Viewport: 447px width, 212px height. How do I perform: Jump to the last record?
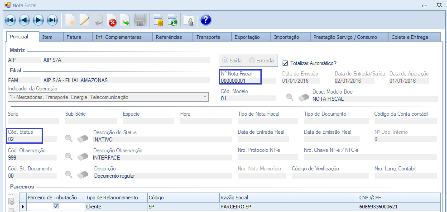pos(53,20)
